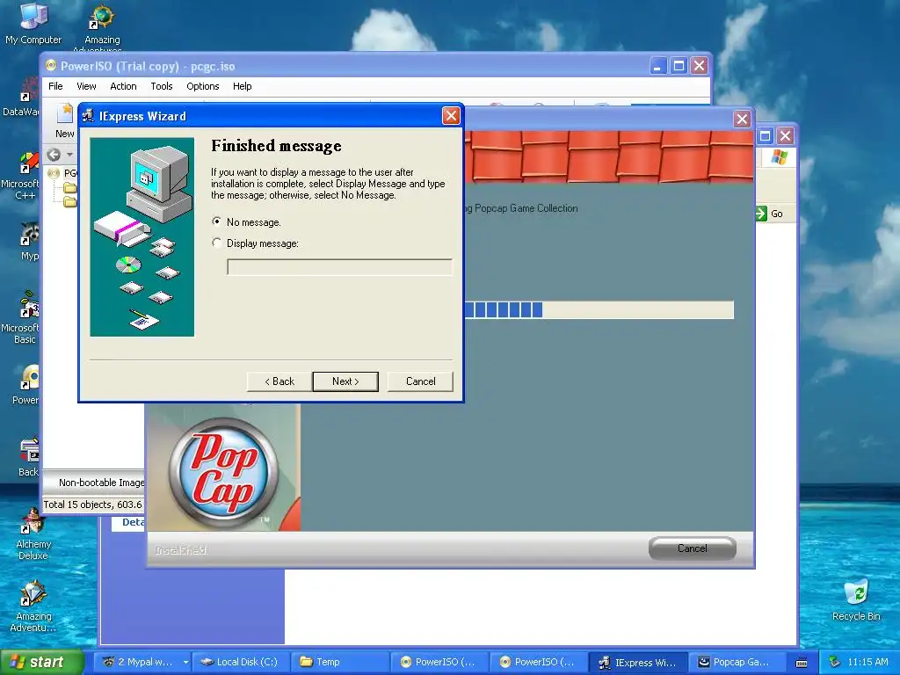Click the clock showing 11:15 AM

pyautogui.click(x=867, y=662)
